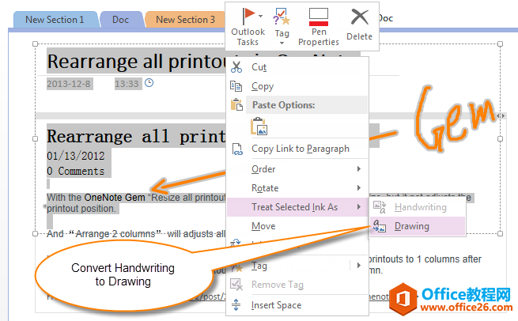Choose Move from the context menu

pos(263,226)
